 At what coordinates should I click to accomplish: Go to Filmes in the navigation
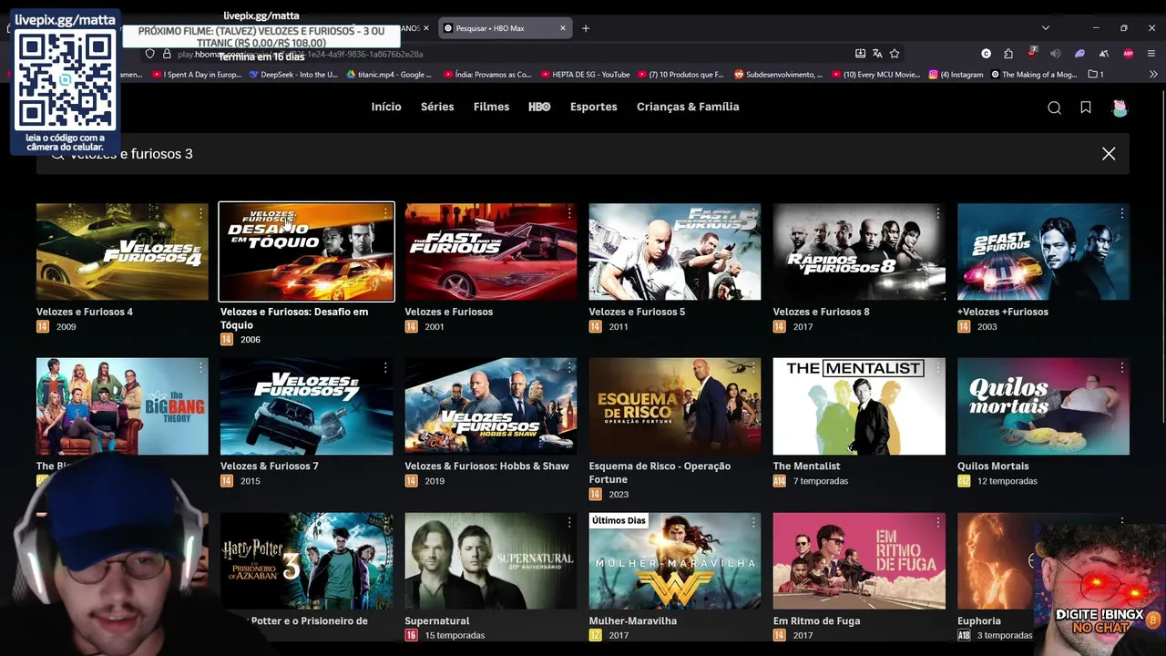491,107
